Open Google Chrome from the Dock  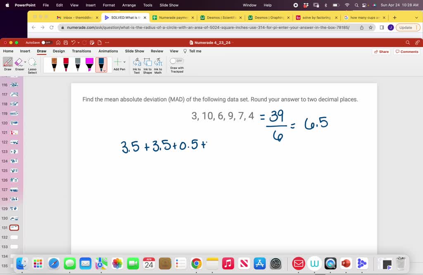coord(196,263)
